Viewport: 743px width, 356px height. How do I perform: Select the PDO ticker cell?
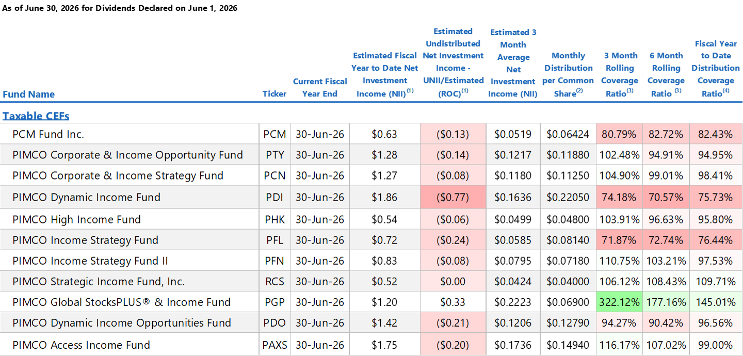pyautogui.click(x=274, y=322)
